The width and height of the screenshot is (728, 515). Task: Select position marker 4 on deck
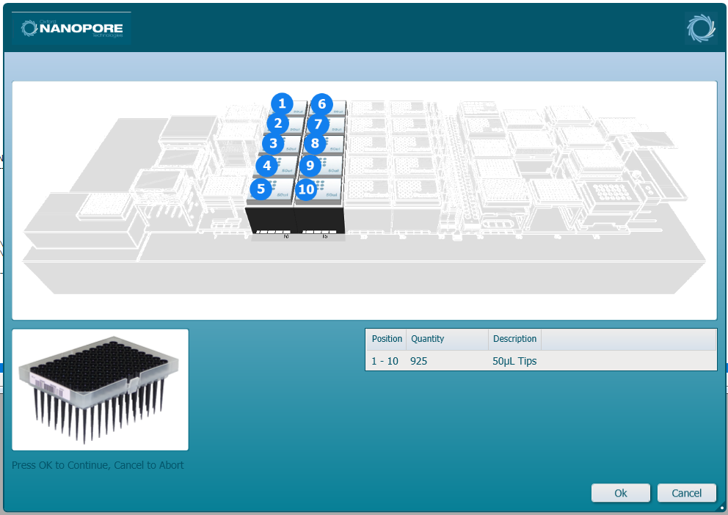coord(267,166)
